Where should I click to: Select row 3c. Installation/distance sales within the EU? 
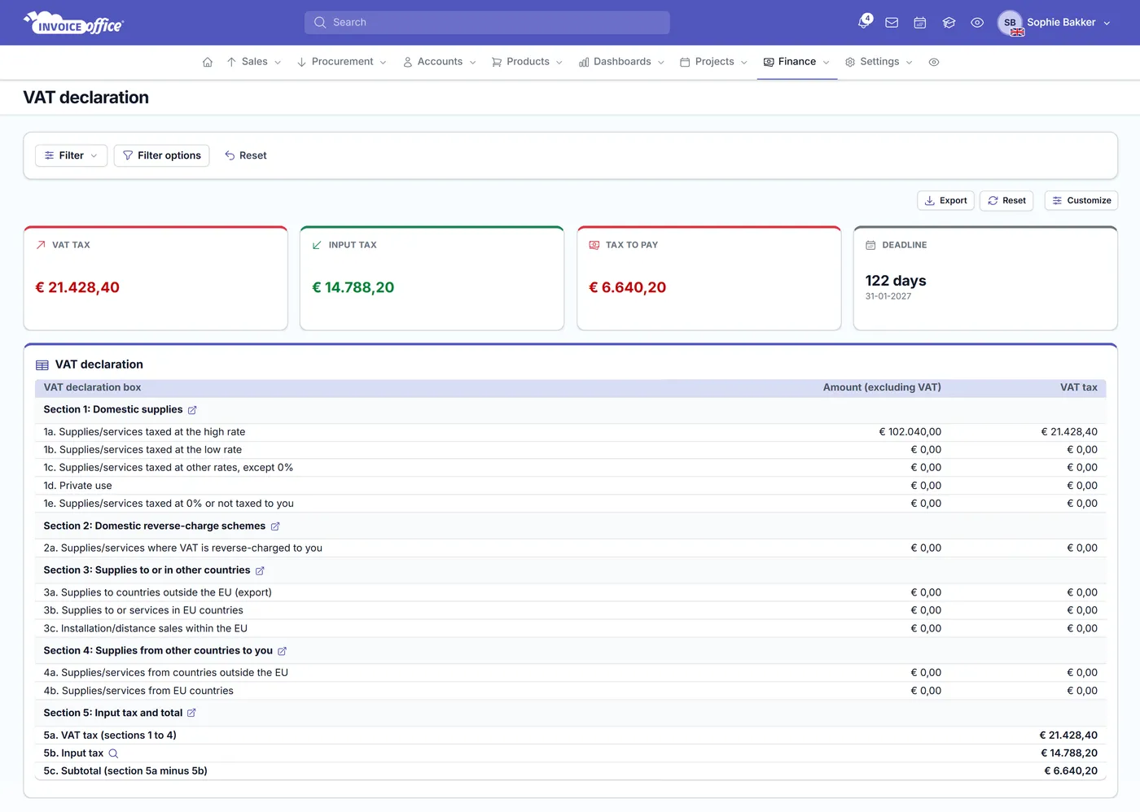(x=570, y=629)
